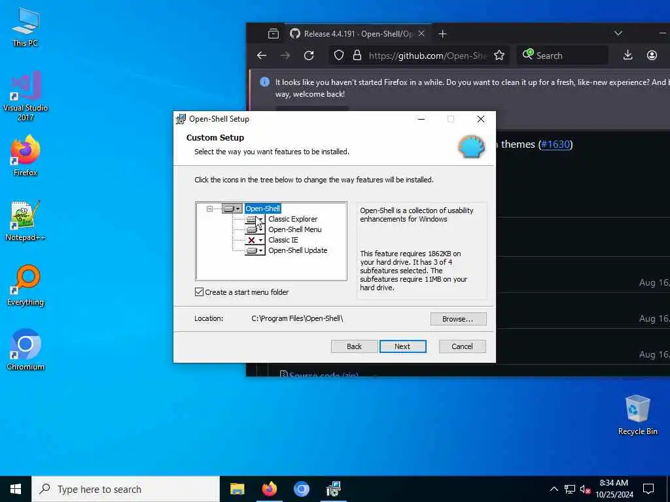Bookmark this page with the star icon
The height and width of the screenshot is (502, 670).
[499, 56]
